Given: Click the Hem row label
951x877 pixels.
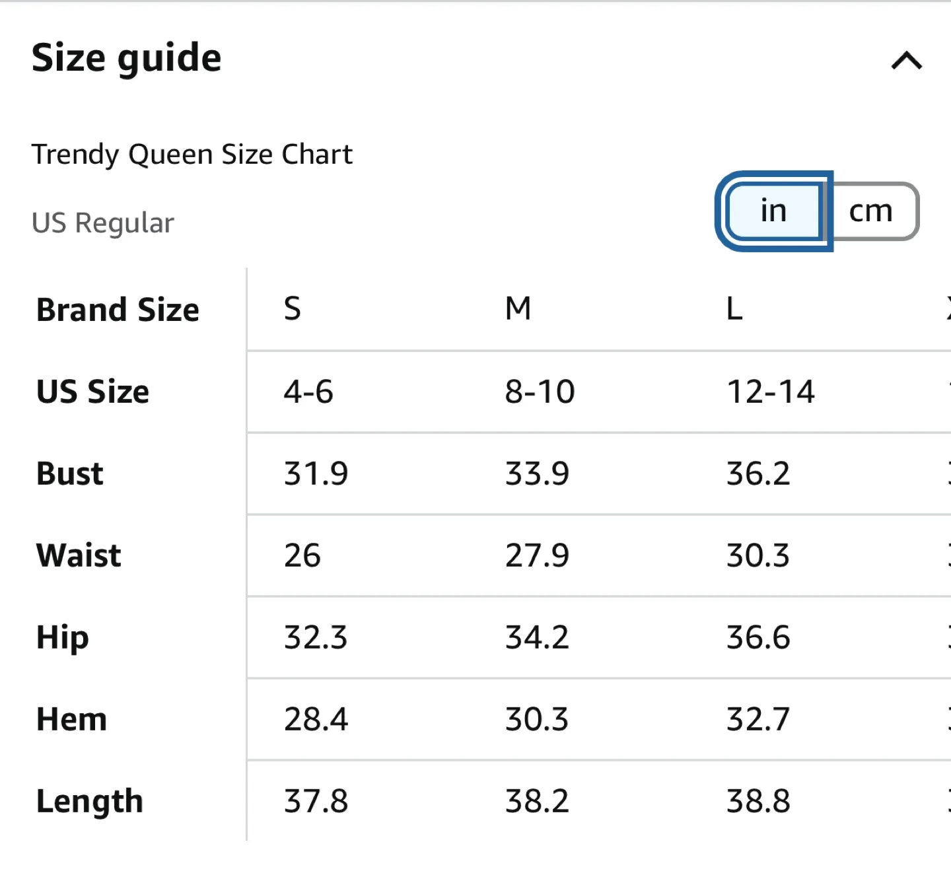Looking at the screenshot, I should click(71, 720).
